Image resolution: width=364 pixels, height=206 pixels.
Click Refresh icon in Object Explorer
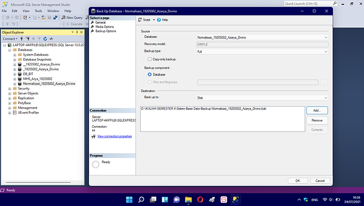(x=45, y=39)
